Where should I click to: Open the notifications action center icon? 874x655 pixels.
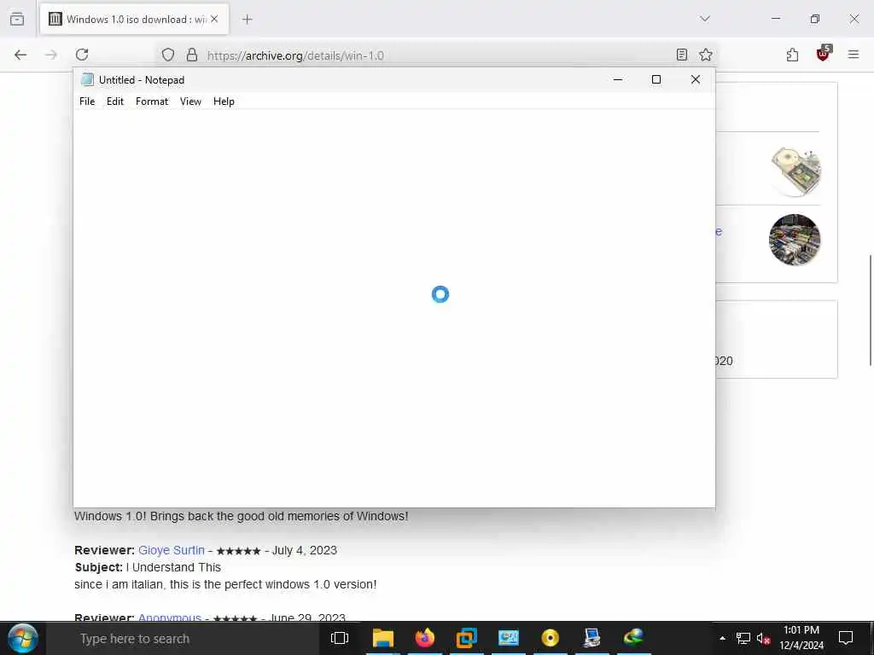(846, 638)
